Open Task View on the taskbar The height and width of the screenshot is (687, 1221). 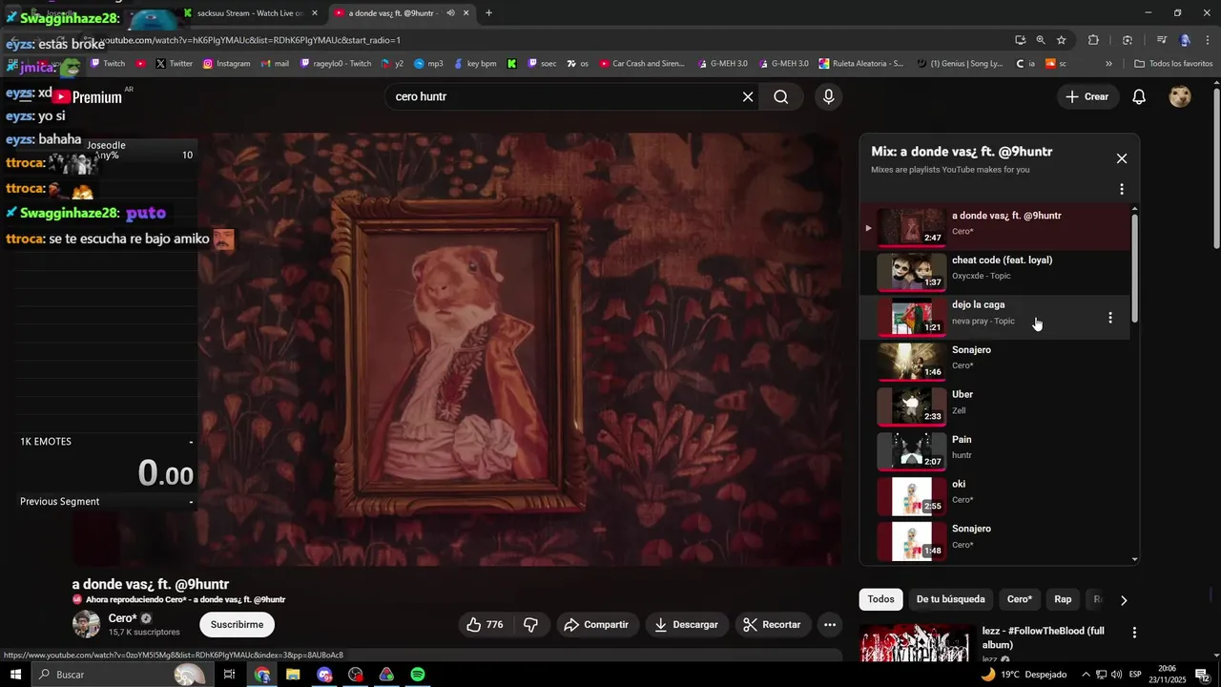coord(229,675)
